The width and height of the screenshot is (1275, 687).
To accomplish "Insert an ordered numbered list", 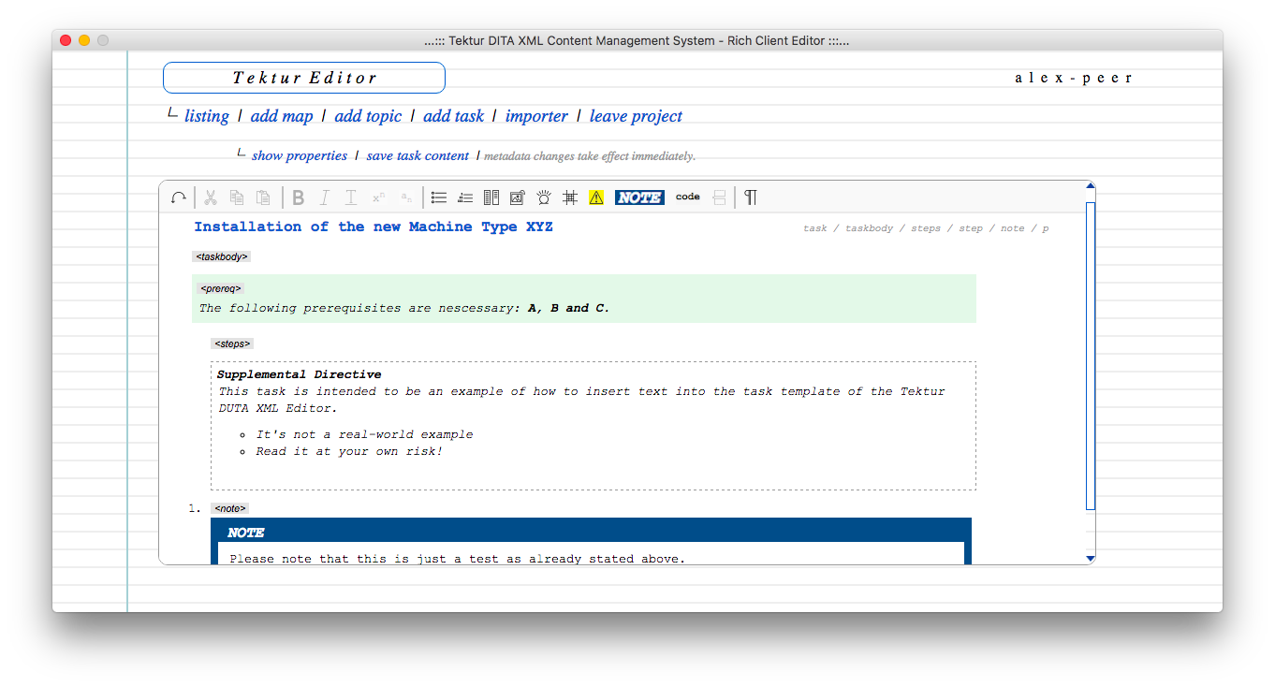I will tap(465, 197).
